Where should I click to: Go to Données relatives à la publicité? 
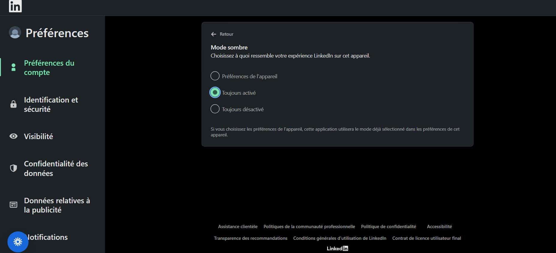point(57,205)
